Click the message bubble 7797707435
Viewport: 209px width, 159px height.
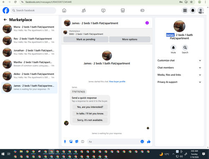78,92
